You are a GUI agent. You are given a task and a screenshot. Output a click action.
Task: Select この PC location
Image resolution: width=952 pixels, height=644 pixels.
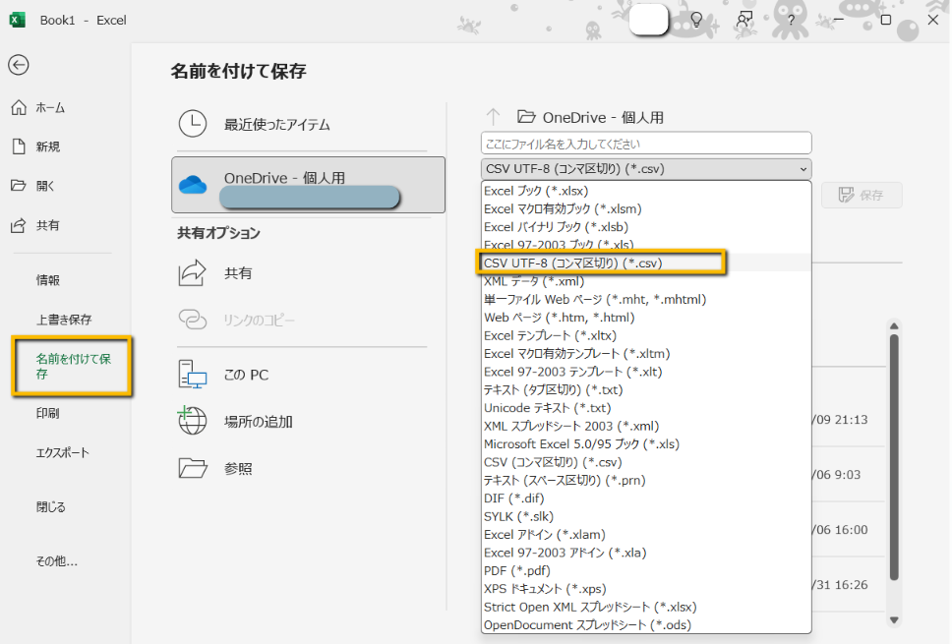click(246, 376)
